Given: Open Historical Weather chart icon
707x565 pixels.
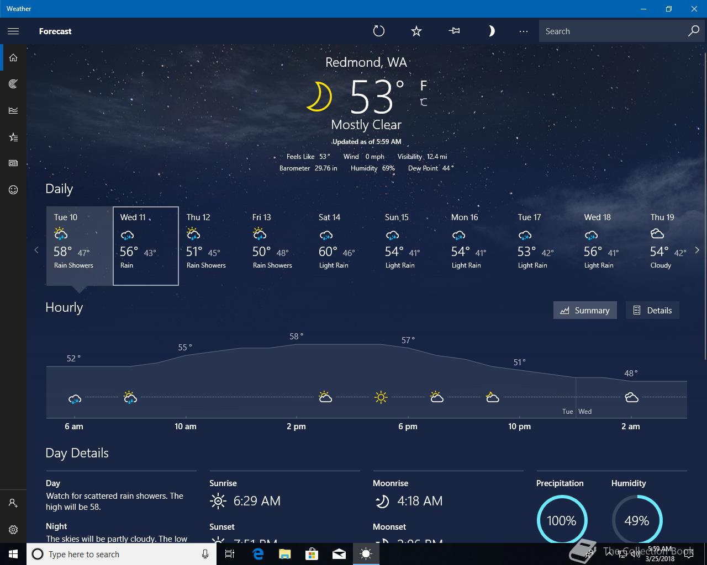Looking at the screenshot, I should (x=13, y=110).
